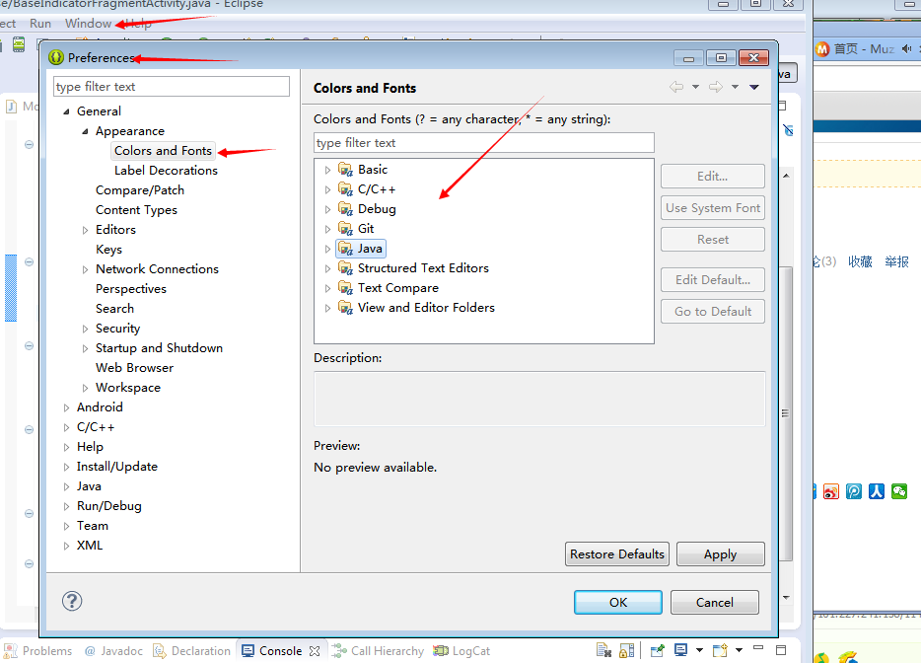Switch to the Call Hierarchy tab
The image size is (921, 663).
pos(379,651)
